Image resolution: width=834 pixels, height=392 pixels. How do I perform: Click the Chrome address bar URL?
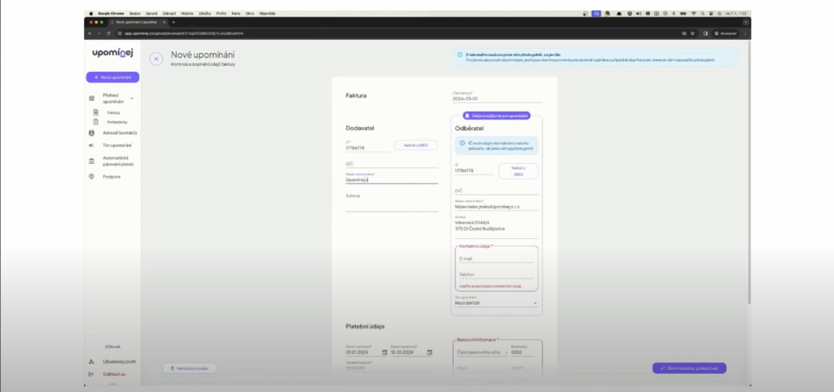[184, 33]
